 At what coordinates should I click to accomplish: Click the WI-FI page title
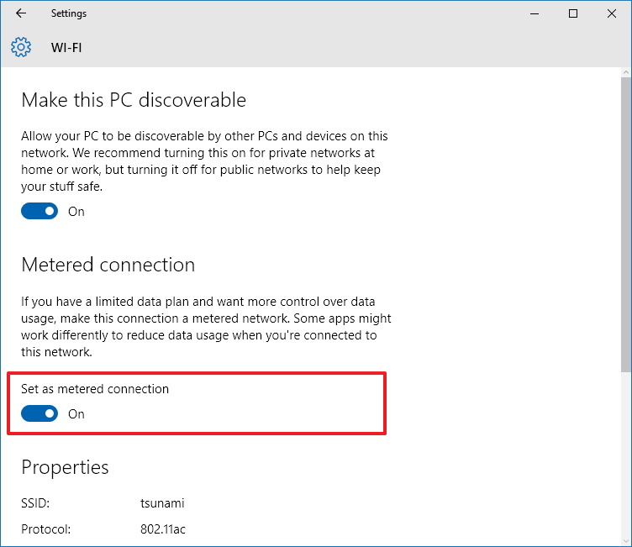click(x=66, y=48)
